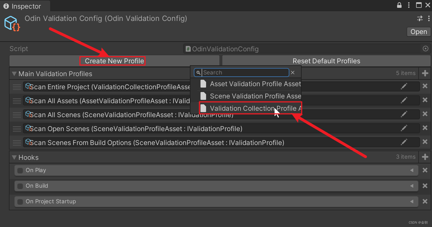Collapse the Hooks section
Screen dimensions: 432x227
14,158
